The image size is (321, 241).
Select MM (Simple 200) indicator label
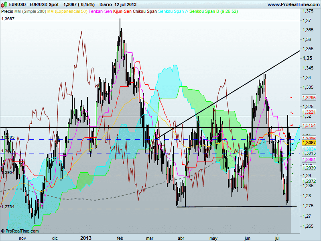pyautogui.click(x=30, y=12)
